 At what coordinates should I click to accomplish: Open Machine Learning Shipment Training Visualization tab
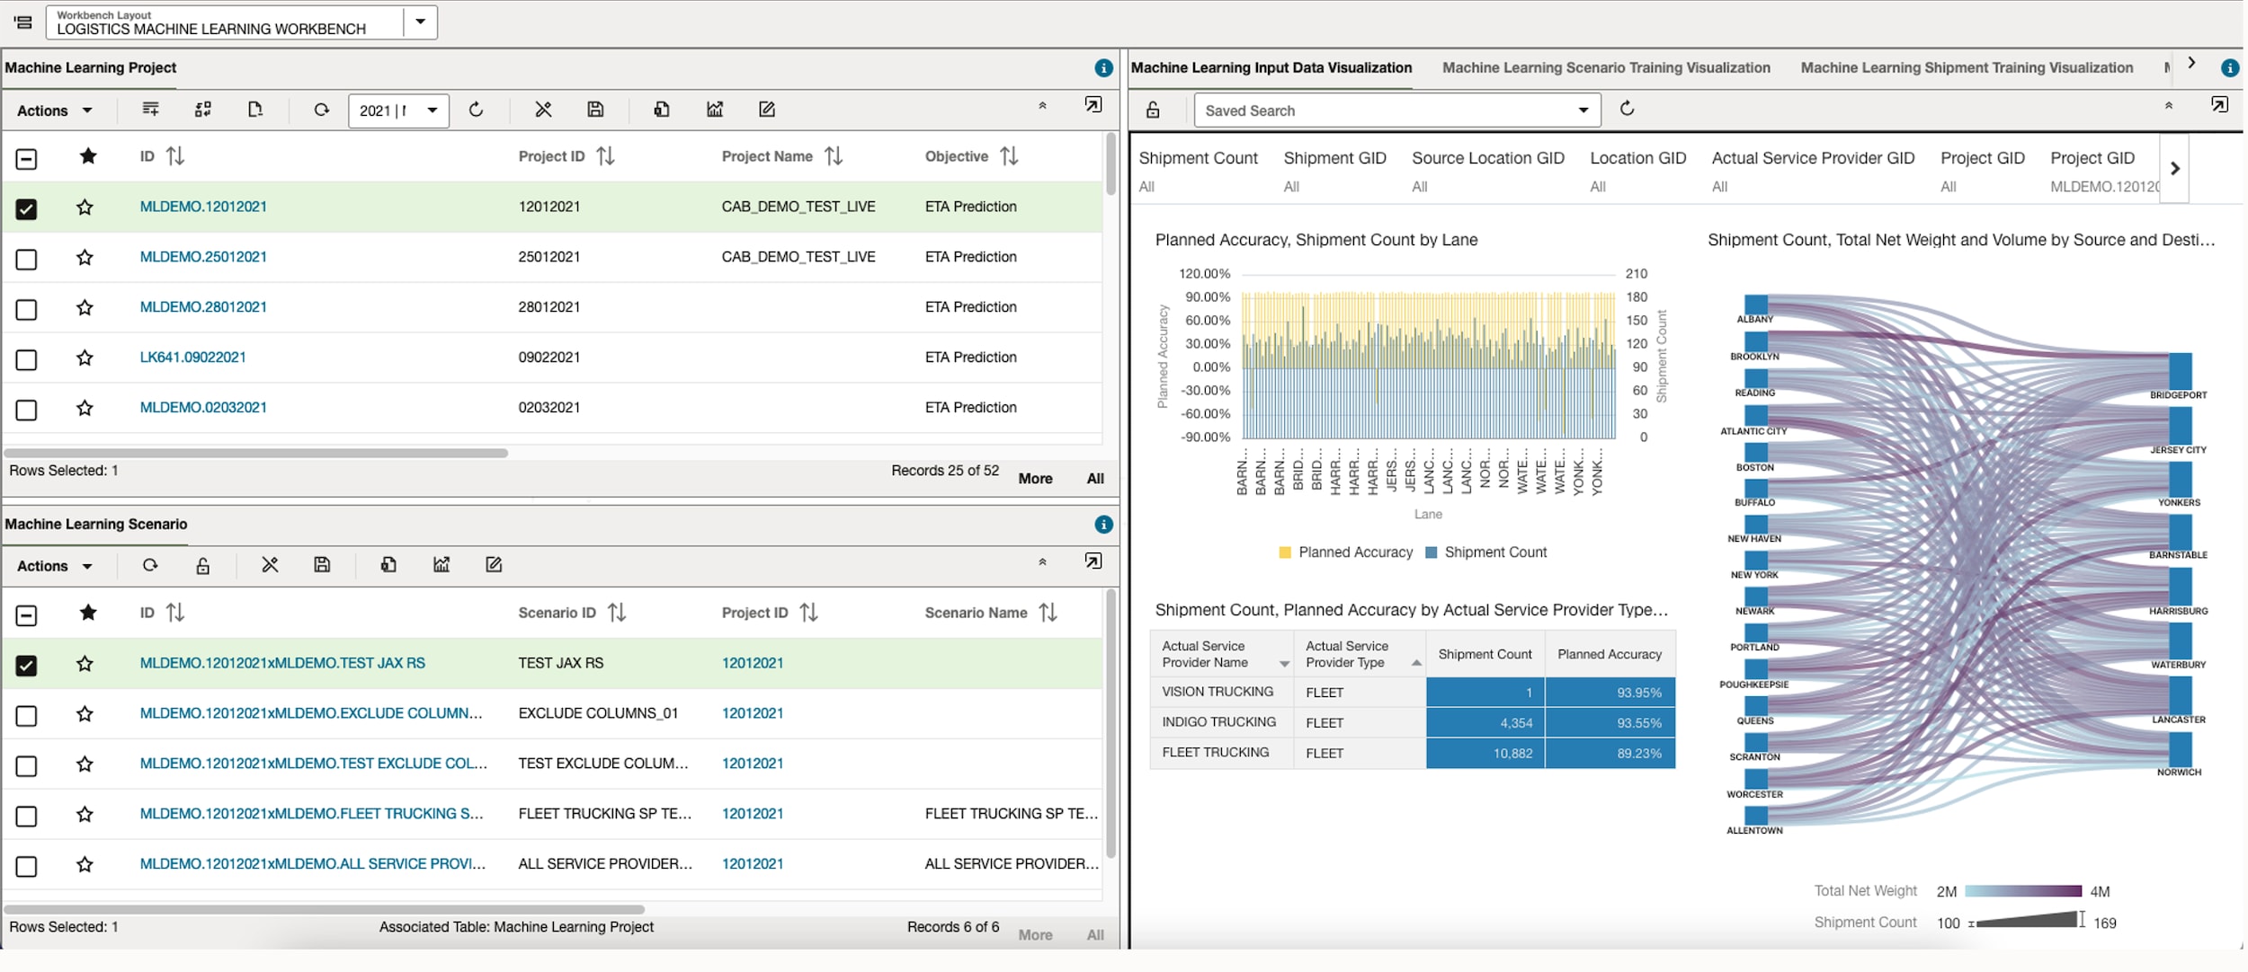point(1967,68)
